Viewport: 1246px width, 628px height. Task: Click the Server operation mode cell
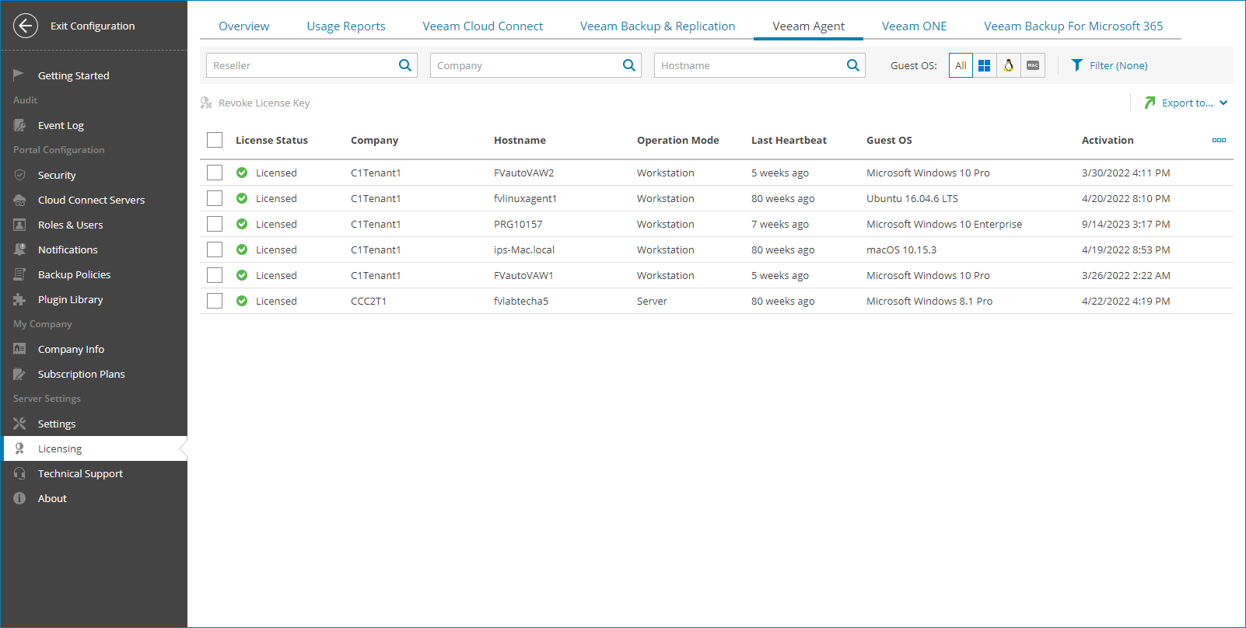pos(652,301)
